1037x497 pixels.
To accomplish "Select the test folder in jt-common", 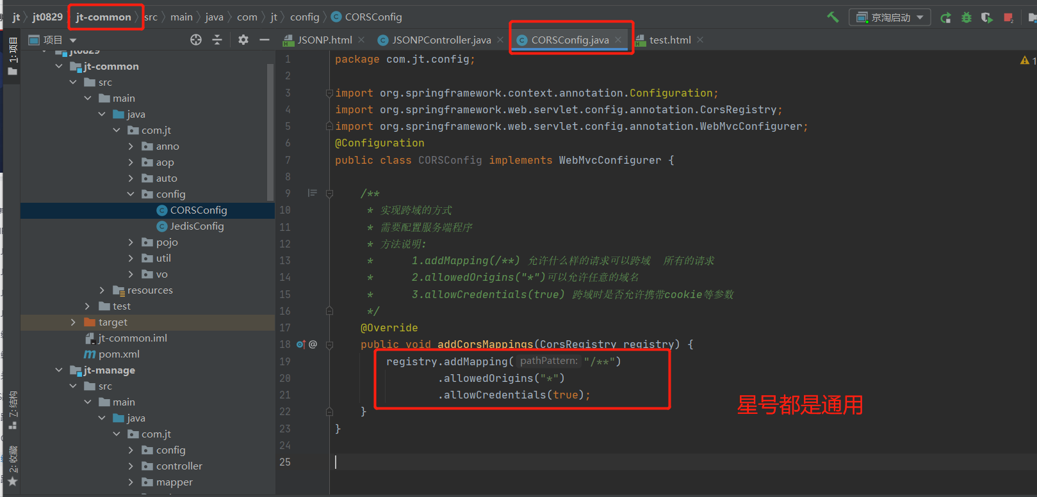I will click(115, 306).
